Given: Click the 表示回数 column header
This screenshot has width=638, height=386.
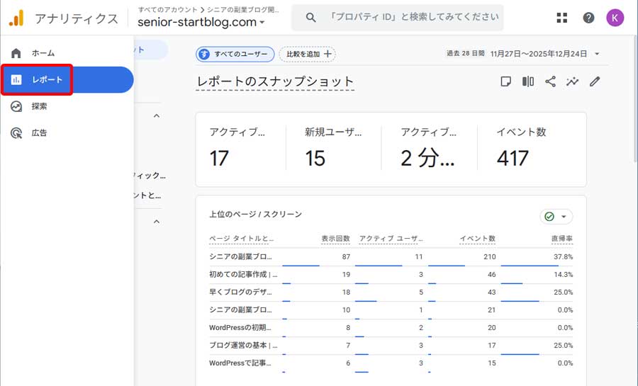Looking at the screenshot, I should click(x=335, y=239).
